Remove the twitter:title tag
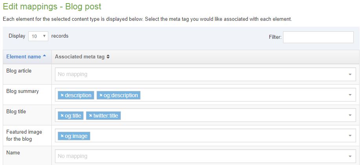 [90, 116]
